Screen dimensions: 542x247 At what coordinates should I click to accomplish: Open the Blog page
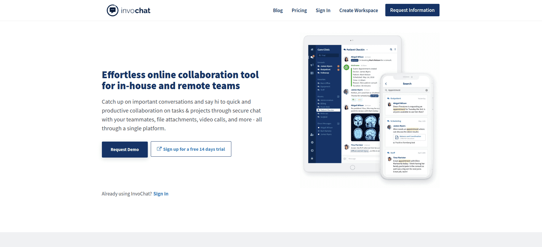278,10
